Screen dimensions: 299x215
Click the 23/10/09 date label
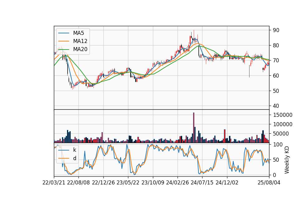click(x=153, y=183)
